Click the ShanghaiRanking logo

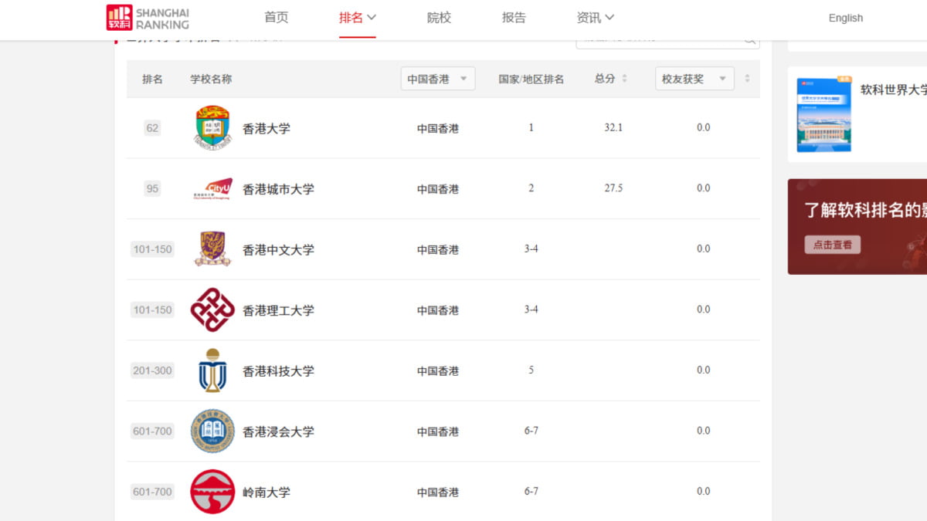pos(148,18)
